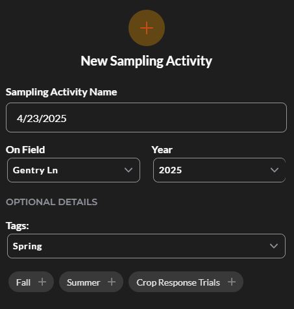Add the Fall tag chip

(x=31, y=282)
